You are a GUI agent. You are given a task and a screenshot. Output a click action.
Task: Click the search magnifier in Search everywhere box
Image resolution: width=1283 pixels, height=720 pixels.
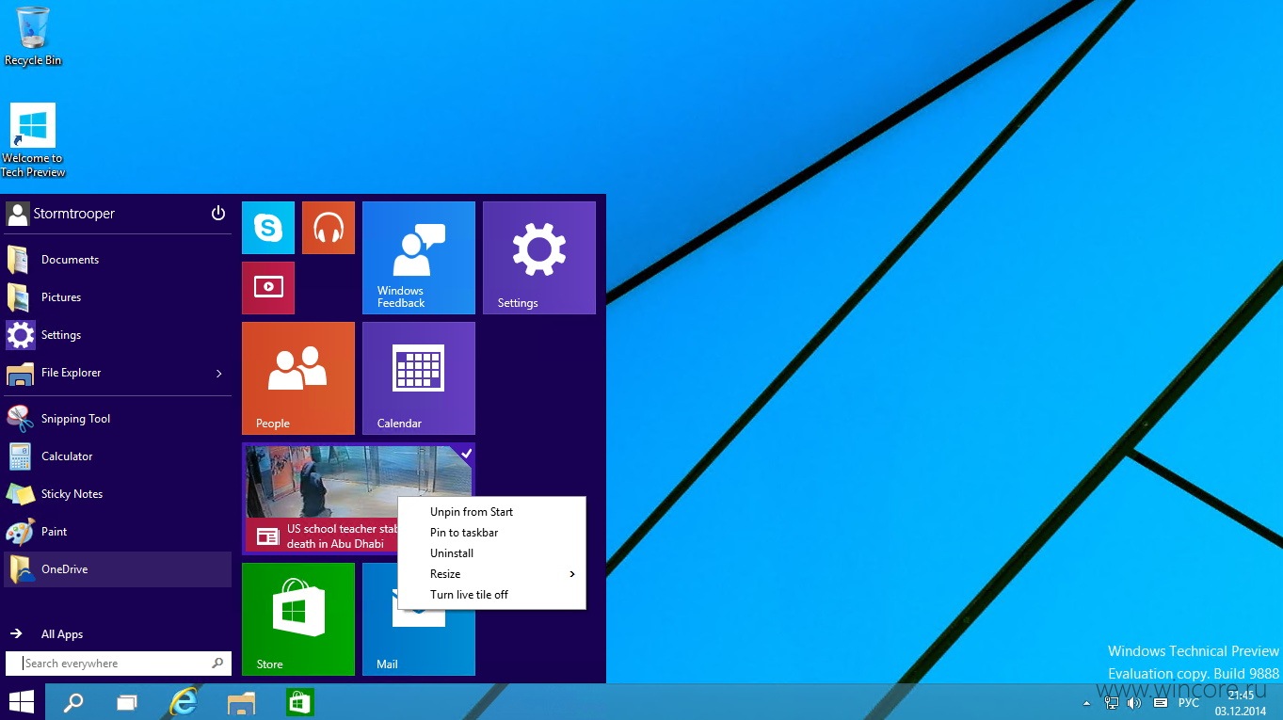click(217, 664)
